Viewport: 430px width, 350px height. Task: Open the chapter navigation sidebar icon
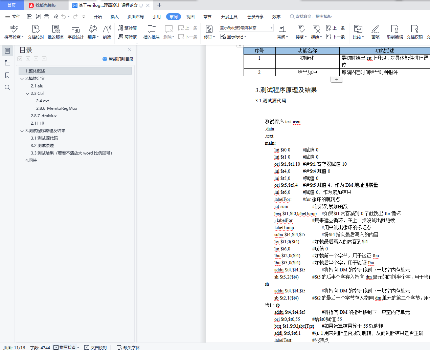[7, 63]
